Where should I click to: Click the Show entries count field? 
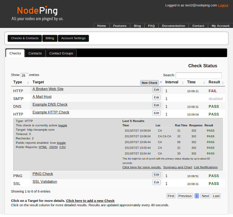click(24, 75)
